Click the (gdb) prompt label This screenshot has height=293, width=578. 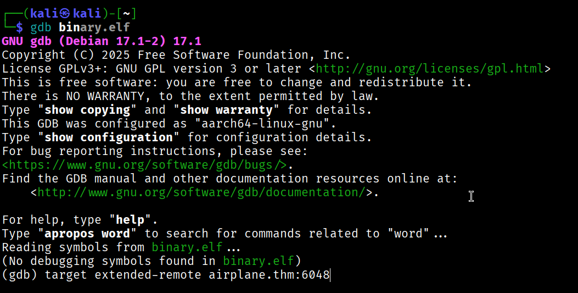20,275
